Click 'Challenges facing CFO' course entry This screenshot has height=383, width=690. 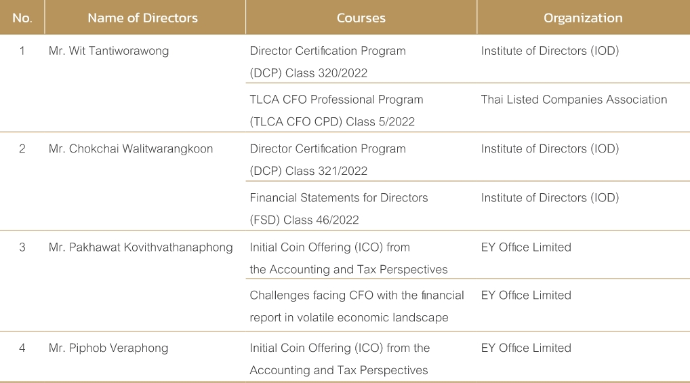point(357,306)
